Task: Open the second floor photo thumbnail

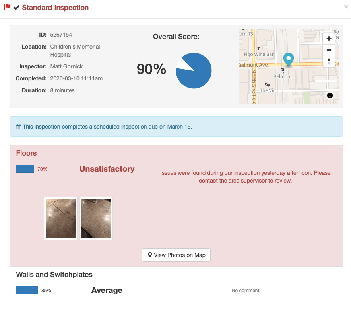Action: click(x=96, y=218)
